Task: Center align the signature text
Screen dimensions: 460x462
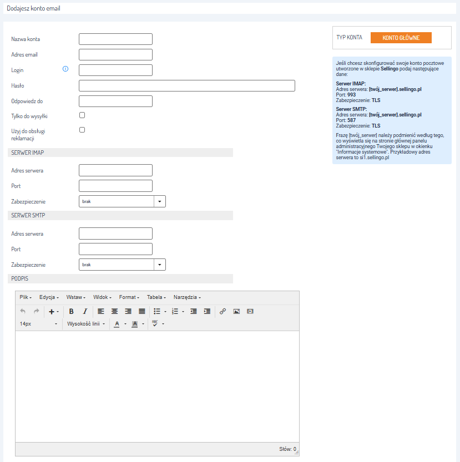Action: 114,312
